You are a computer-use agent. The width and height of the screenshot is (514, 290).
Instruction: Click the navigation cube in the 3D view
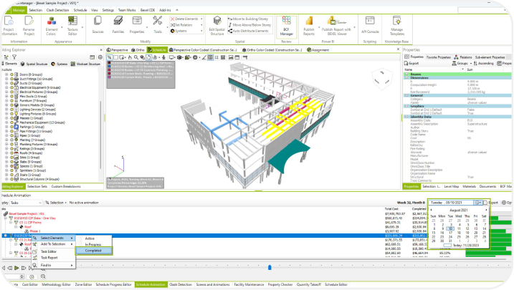tap(382, 78)
